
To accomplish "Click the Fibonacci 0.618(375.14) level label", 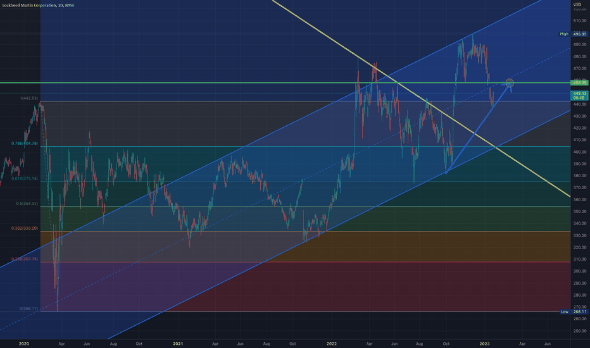I will [x=25, y=178].
